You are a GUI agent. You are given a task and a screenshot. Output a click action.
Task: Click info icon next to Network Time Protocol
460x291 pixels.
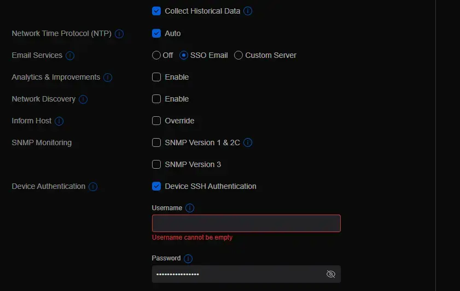tap(119, 34)
